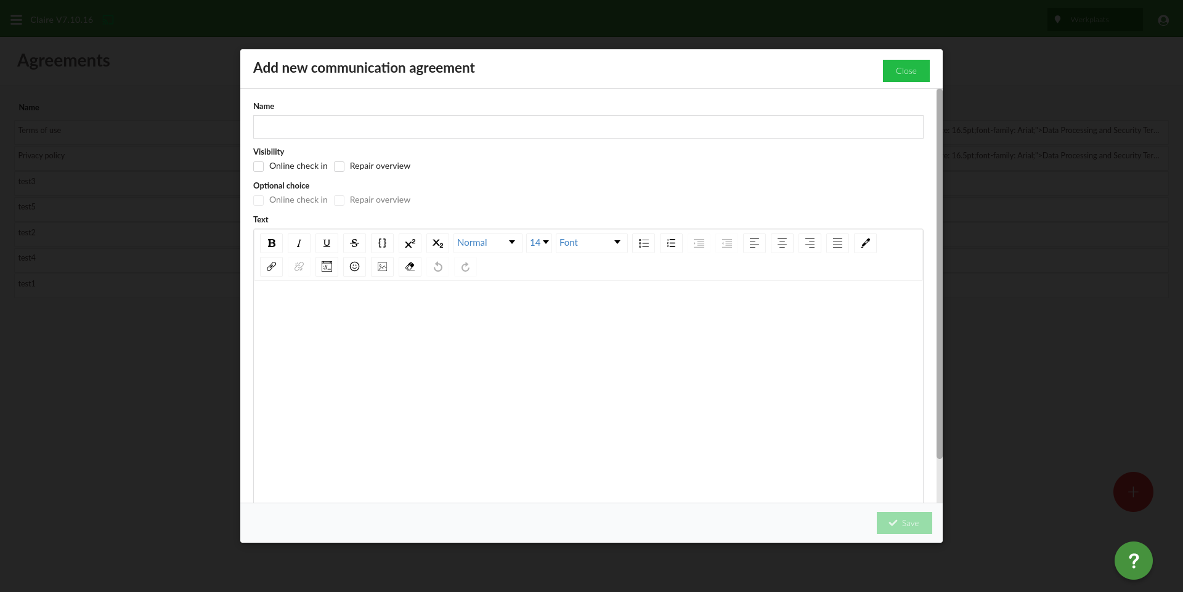Viewport: 1183px width, 592px height.
Task: Click the Save button
Action: click(904, 523)
